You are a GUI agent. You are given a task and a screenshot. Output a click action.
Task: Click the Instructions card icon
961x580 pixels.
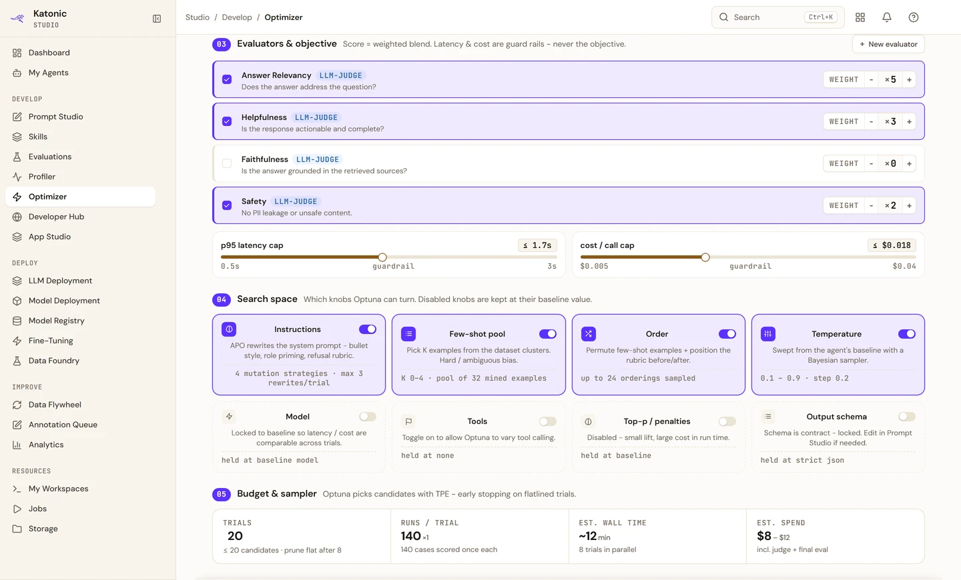(x=229, y=329)
